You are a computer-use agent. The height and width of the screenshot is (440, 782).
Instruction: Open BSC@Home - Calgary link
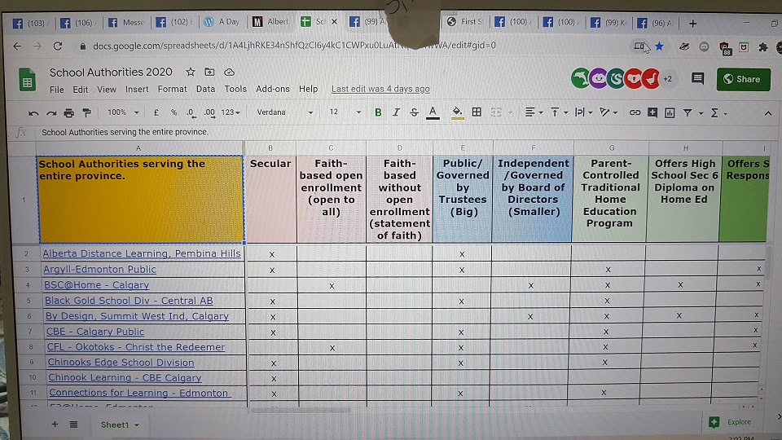point(97,285)
